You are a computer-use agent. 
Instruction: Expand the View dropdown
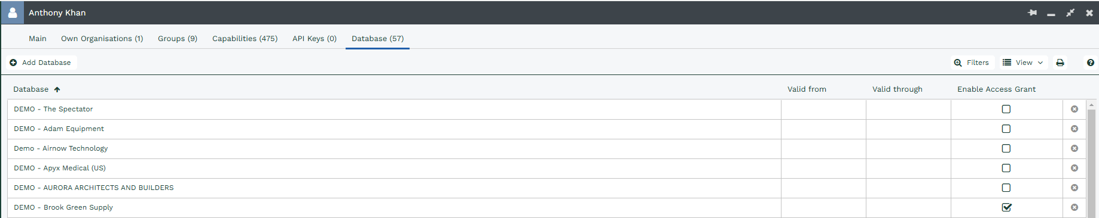click(1023, 63)
